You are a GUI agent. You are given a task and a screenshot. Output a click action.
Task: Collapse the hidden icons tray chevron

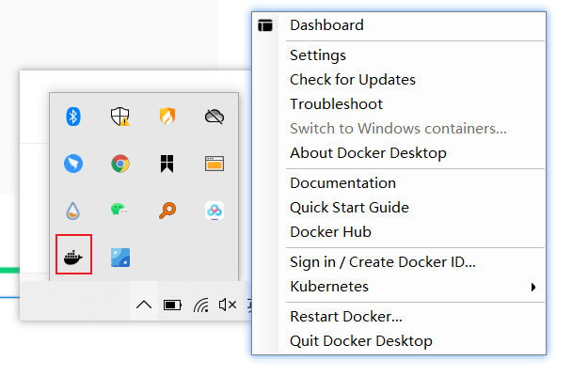(144, 305)
